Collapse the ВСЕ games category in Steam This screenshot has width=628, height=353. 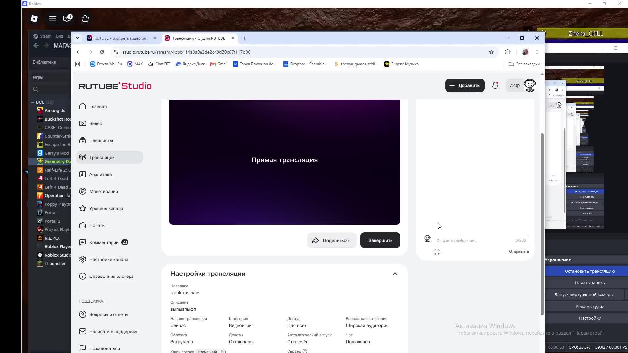coord(33,102)
